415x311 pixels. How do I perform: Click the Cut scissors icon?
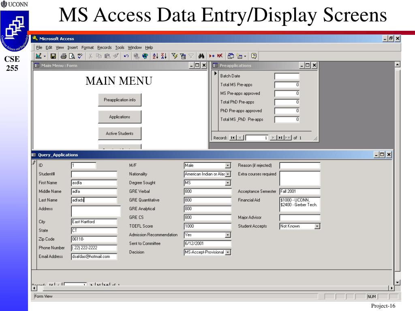click(90, 56)
